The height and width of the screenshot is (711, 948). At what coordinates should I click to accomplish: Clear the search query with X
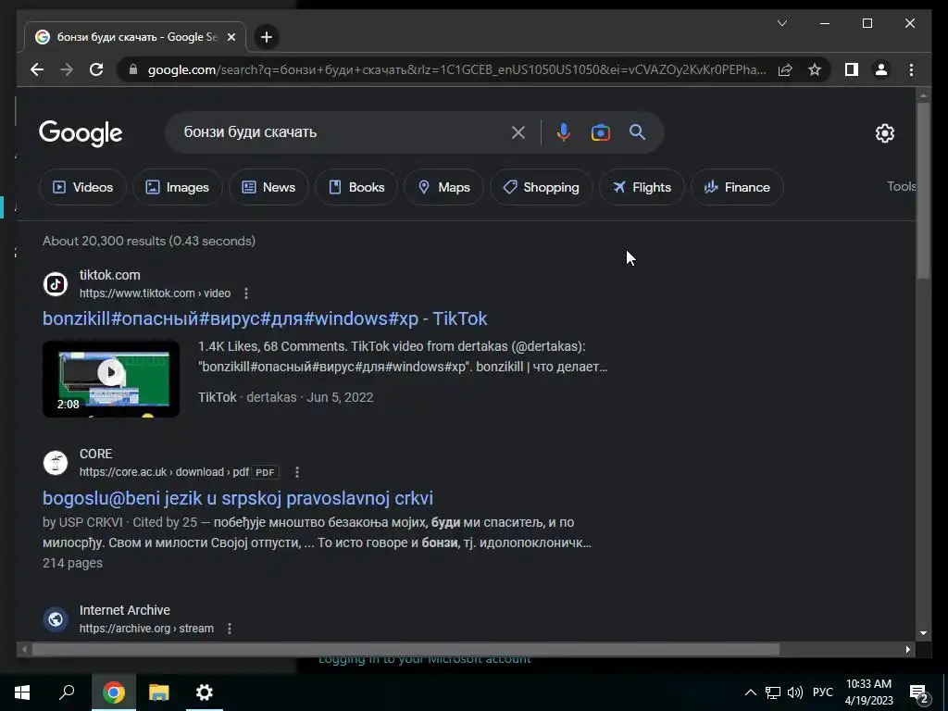click(518, 132)
